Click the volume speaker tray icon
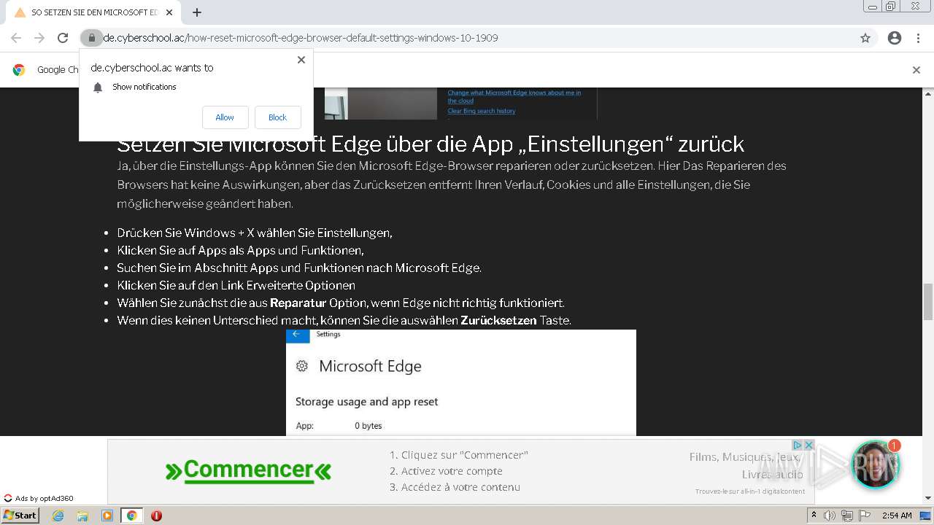This screenshot has height=525, width=934. click(830, 516)
